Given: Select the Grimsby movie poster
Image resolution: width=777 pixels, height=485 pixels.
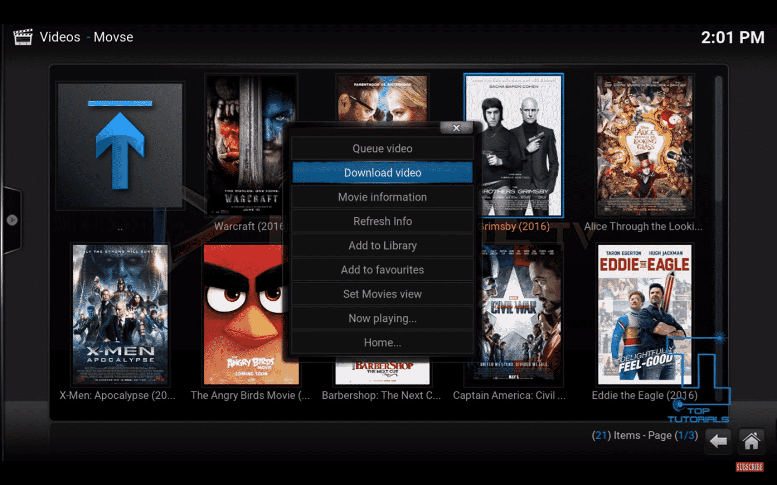Looking at the screenshot, I should point(514,145).
